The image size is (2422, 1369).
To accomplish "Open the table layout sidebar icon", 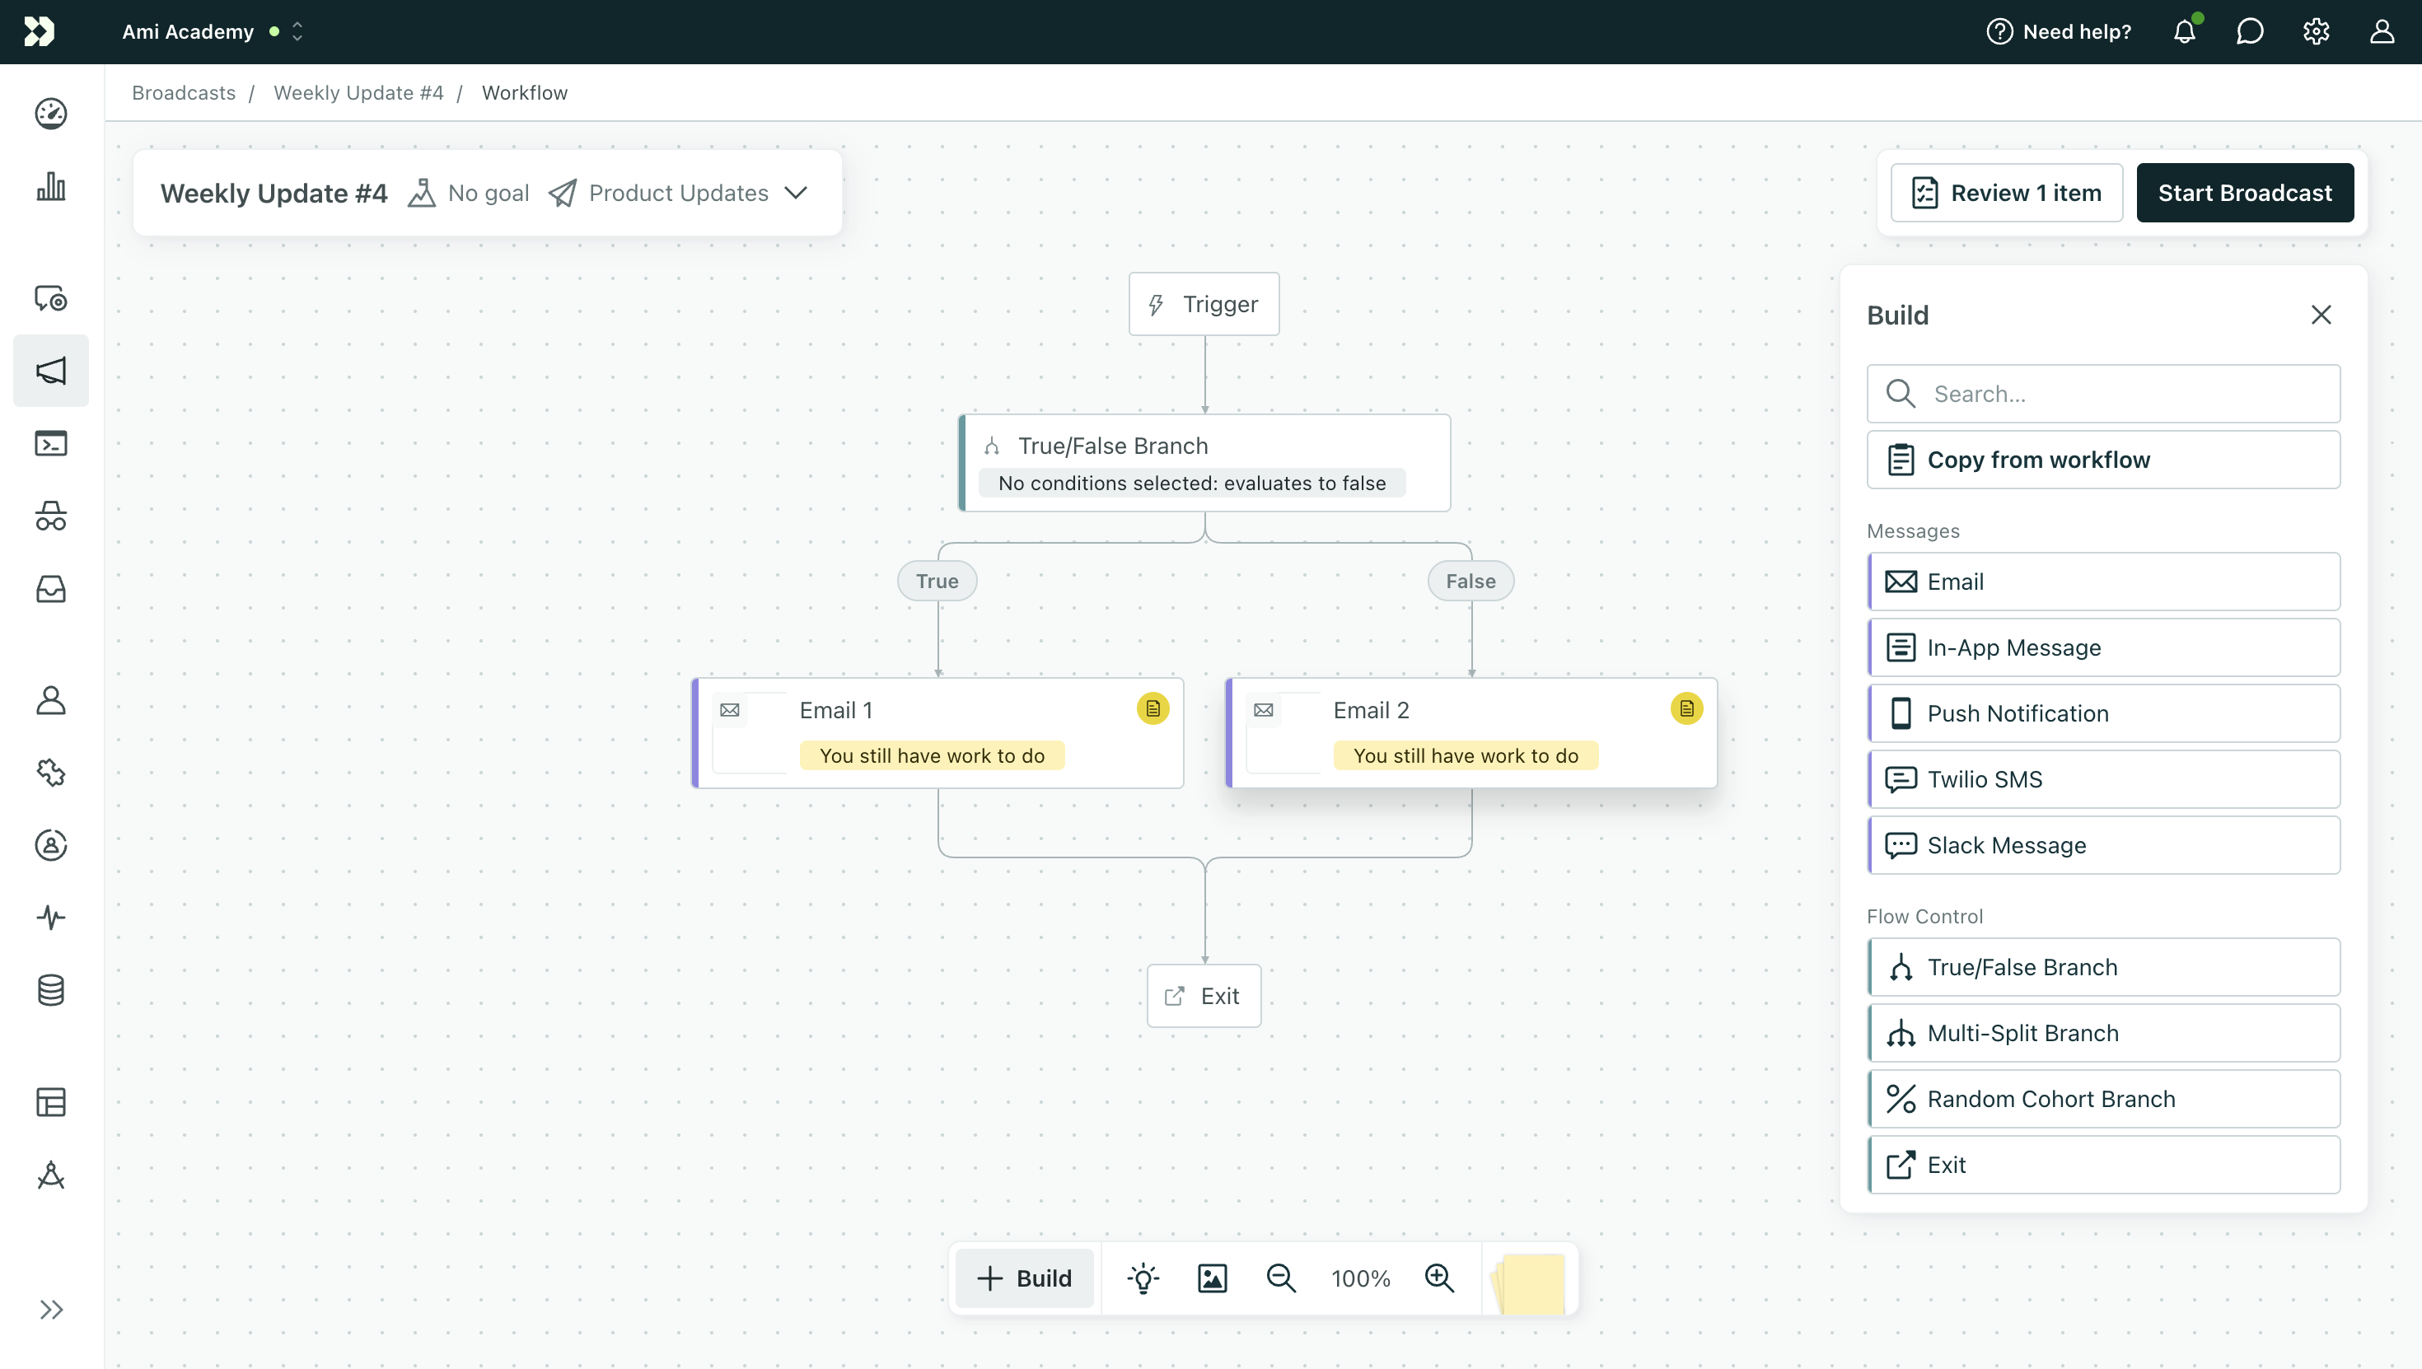I will 51,1102.
